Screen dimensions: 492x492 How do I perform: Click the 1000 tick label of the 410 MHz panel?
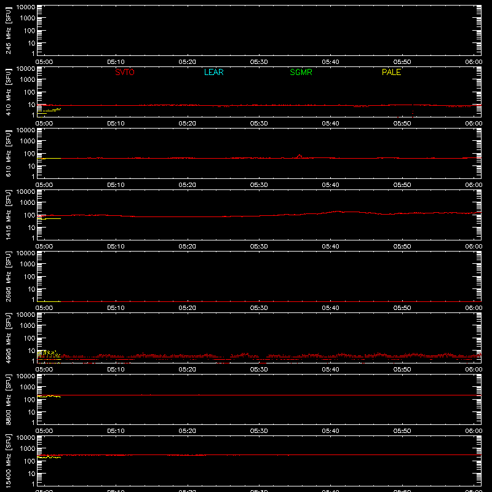click(x=28, y=80)
